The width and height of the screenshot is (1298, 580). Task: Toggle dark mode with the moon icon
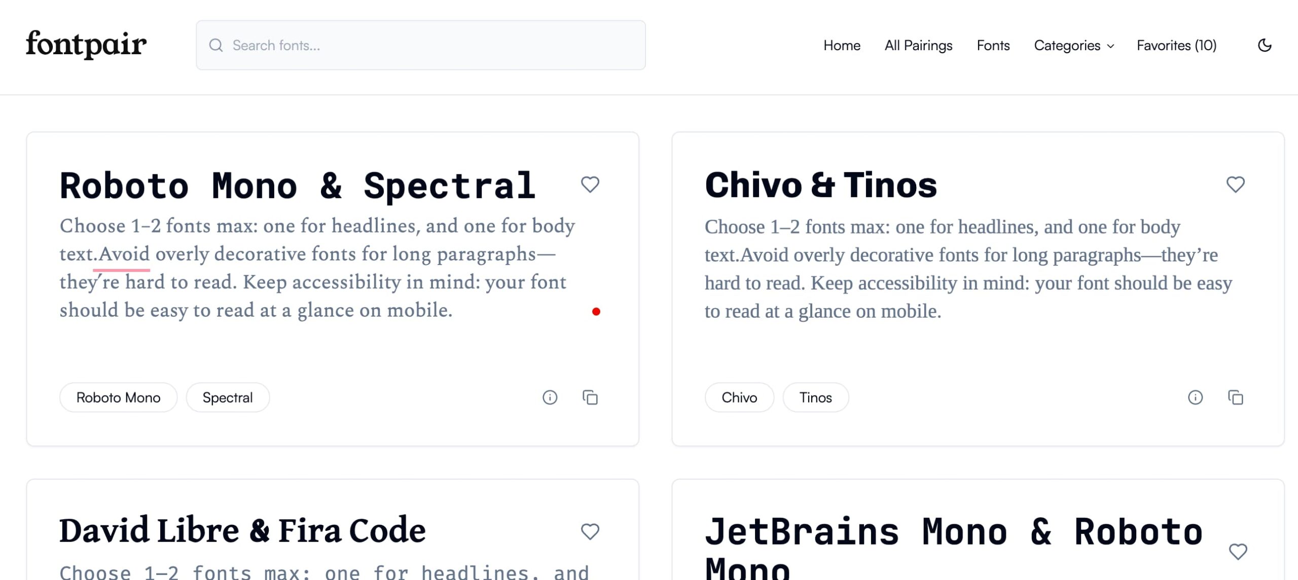coord(1265,45)
